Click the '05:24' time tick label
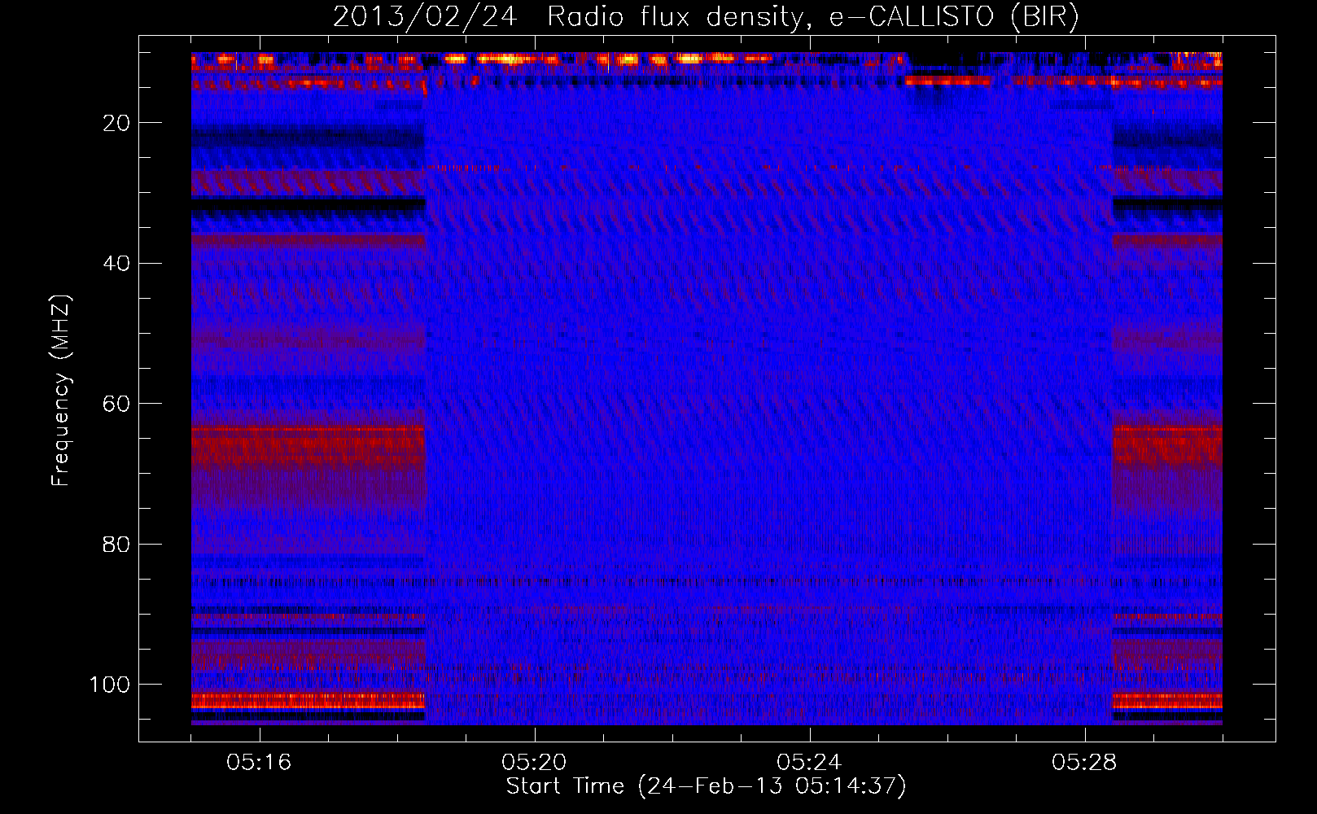 click(809, 763)
